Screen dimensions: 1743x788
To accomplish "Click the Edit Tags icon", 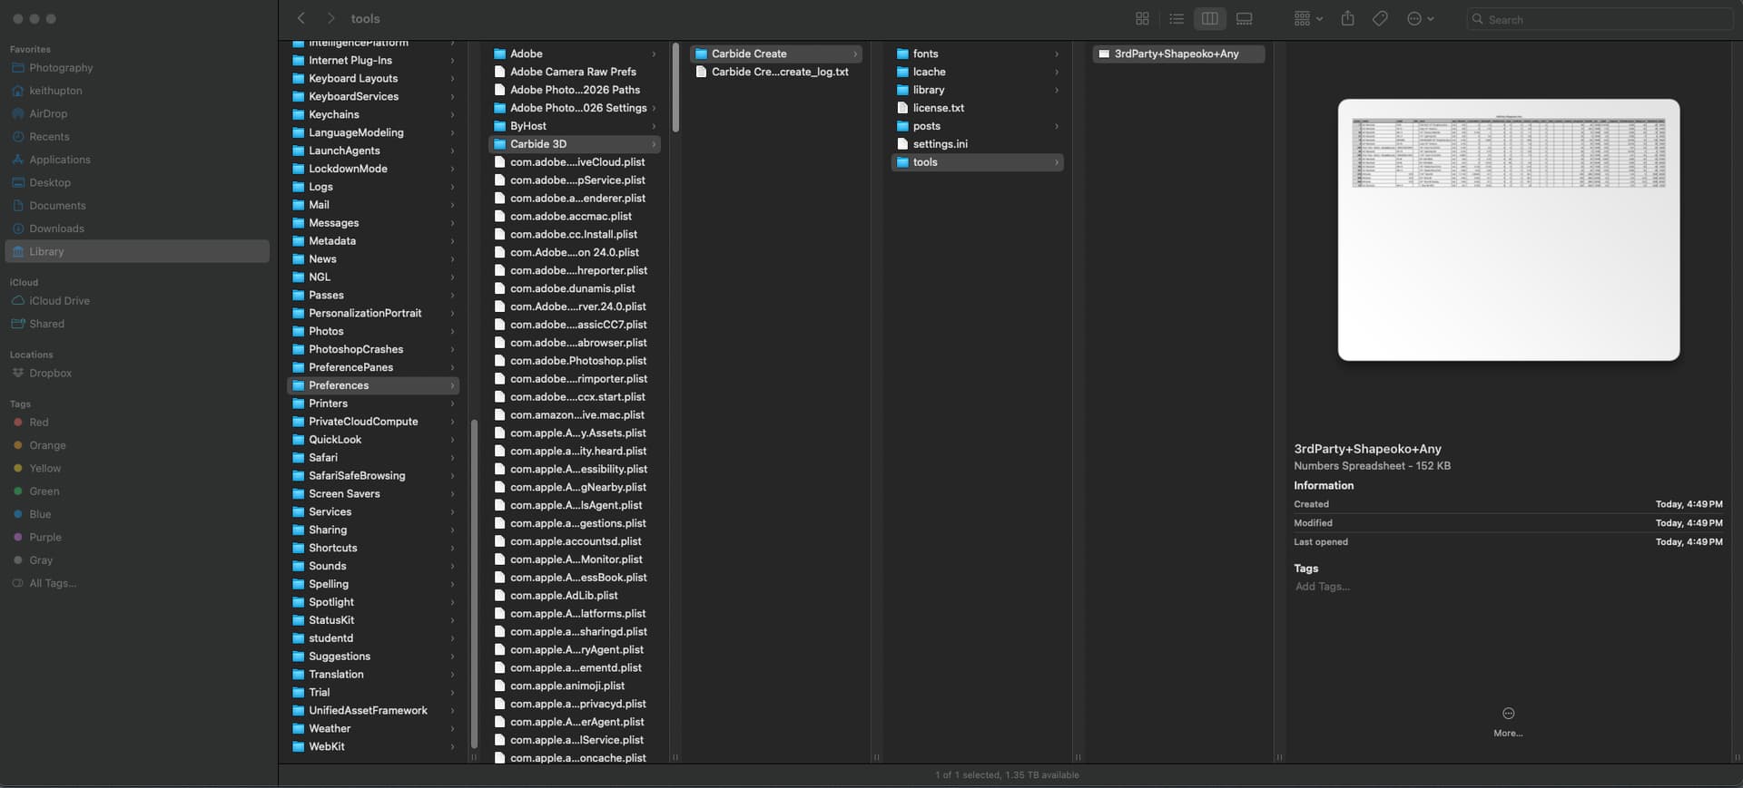I will pyautogui.click(x=1380, y=19).
